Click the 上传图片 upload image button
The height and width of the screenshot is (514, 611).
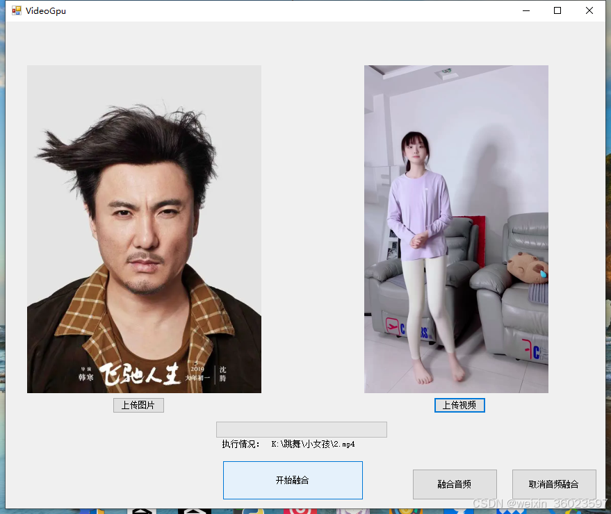(138, 405)
